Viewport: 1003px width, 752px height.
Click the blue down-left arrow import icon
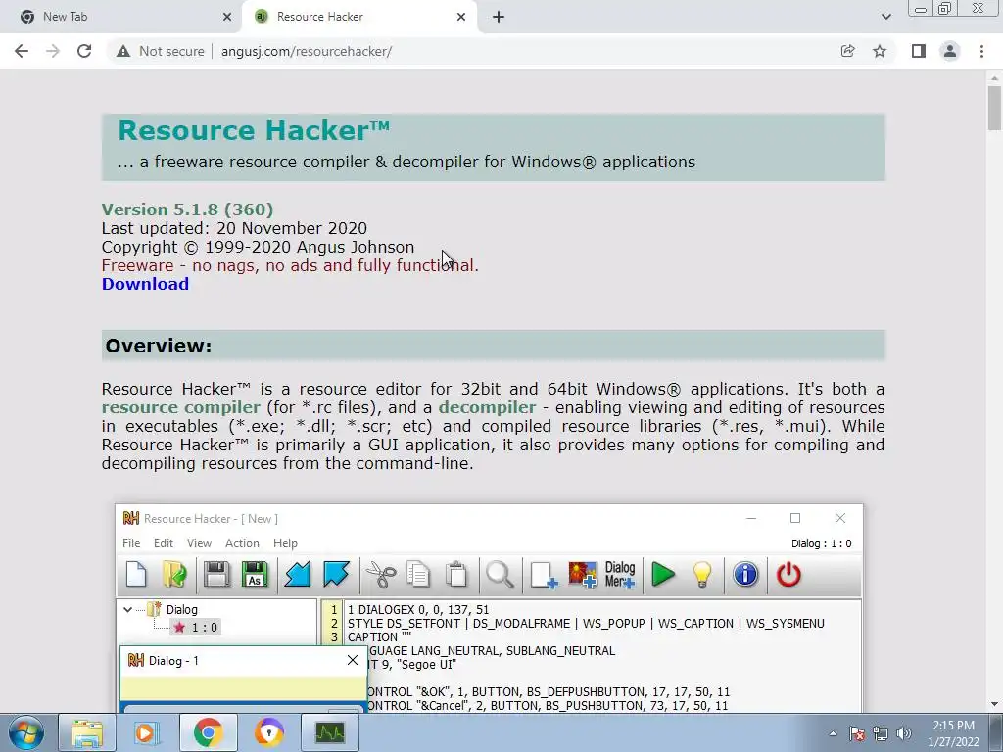(298, 574)
